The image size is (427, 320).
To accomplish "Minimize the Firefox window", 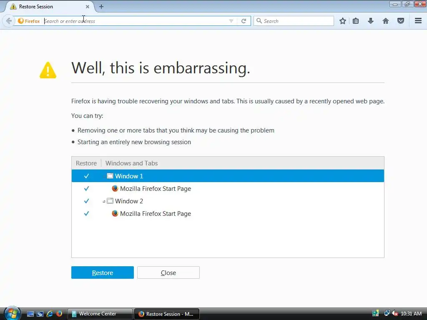I will tap(395, 4).
